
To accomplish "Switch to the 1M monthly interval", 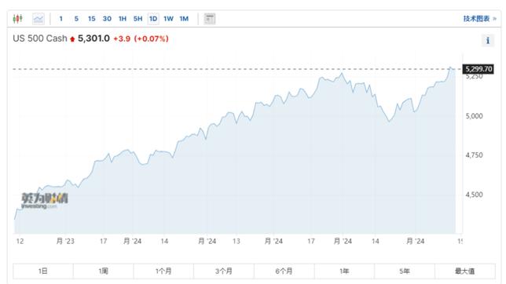I will (184, 19).
